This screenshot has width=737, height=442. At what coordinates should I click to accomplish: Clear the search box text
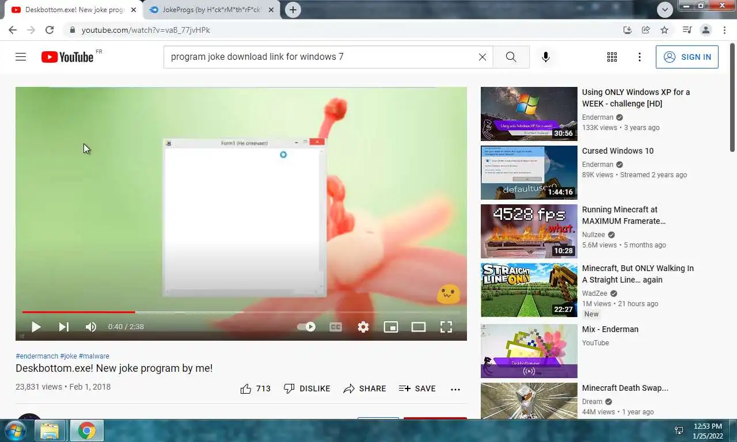click(x=483, y=57)
